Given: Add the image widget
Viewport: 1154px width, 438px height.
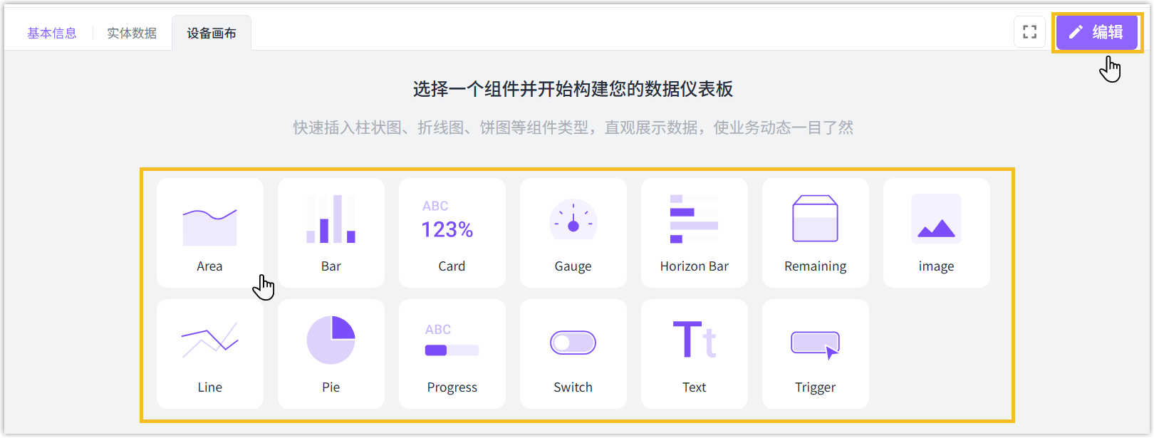Looking at the screenshot, I should coord(936,232).
